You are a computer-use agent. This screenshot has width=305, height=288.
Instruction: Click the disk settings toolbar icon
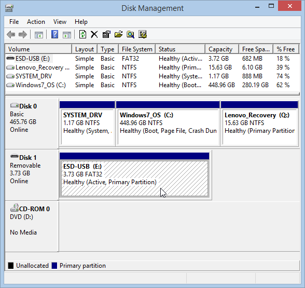[143, 34]
